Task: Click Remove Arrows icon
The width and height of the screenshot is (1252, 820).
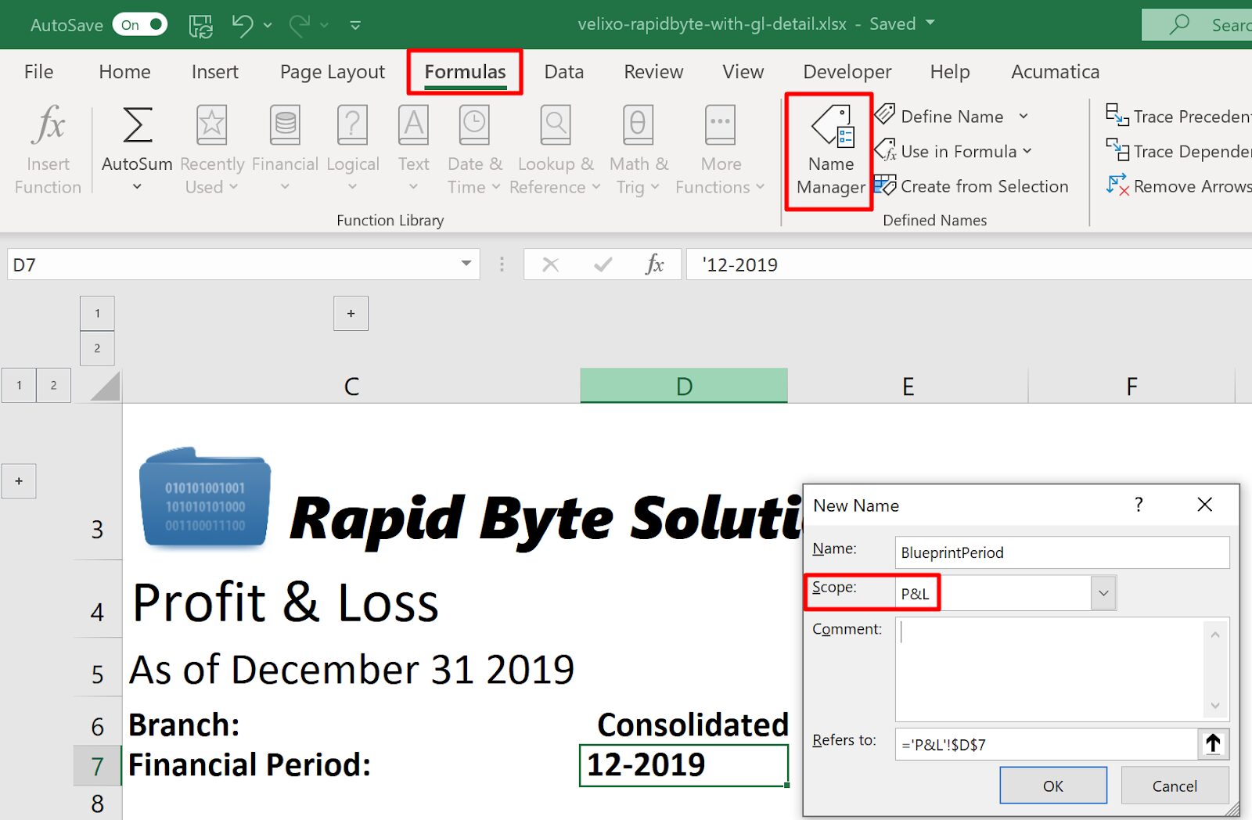Action: tap(1117, 185)
